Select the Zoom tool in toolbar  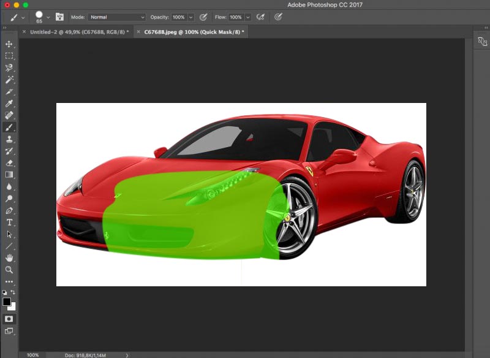9,270
